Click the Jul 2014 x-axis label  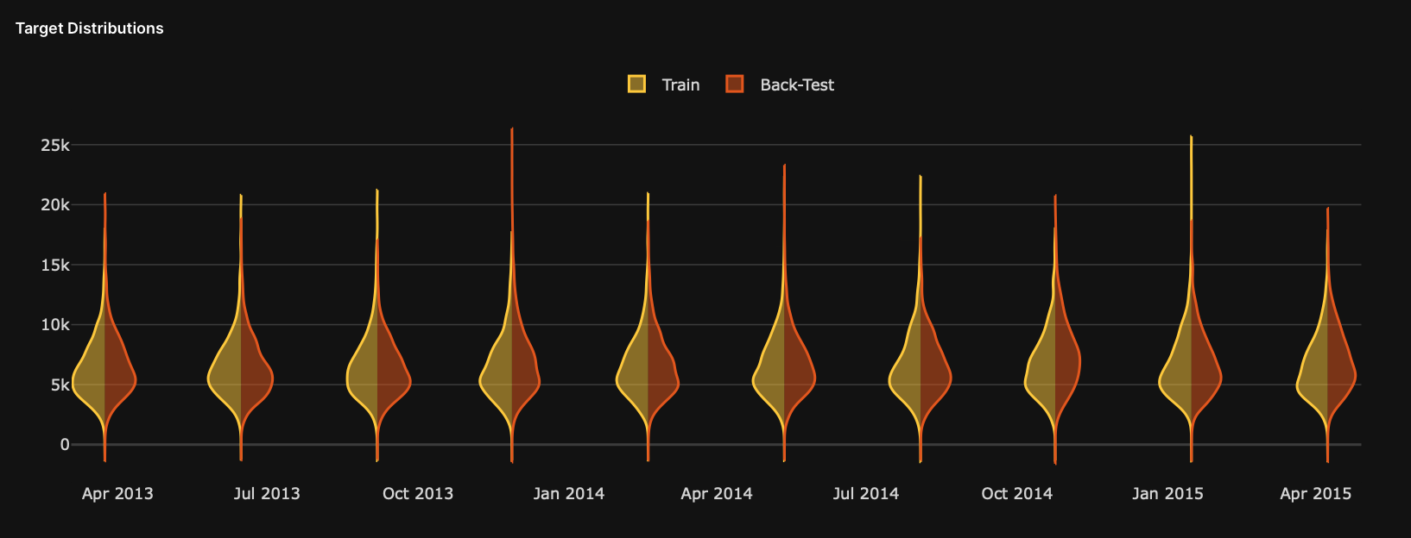tap(866, 493)
